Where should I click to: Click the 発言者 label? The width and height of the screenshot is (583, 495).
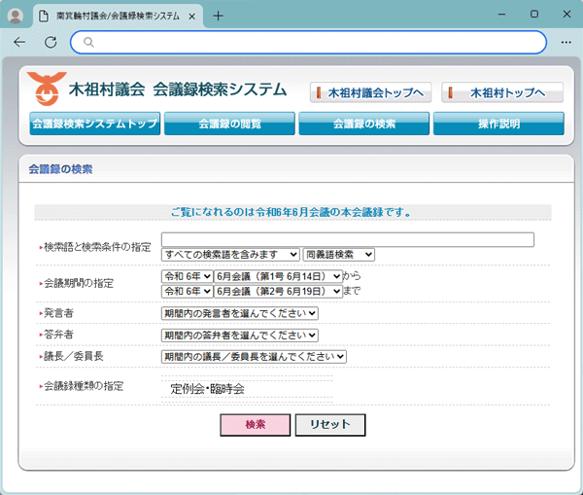coord(58,313)
